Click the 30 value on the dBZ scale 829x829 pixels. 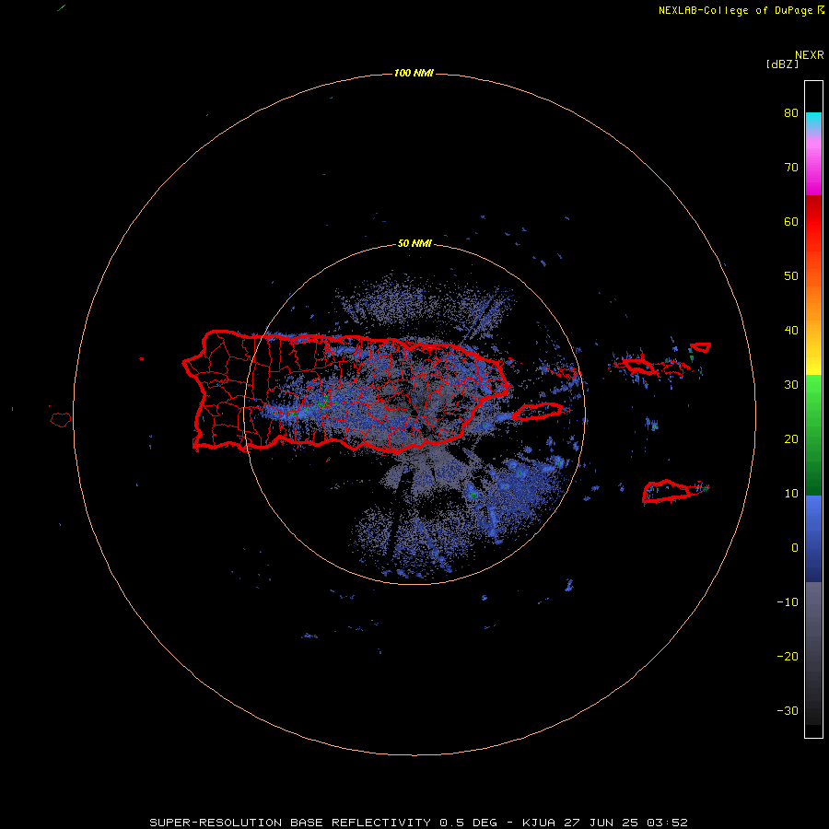point(791,385)
